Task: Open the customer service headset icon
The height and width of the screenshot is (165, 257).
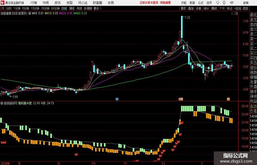Action: pos(218,3)
